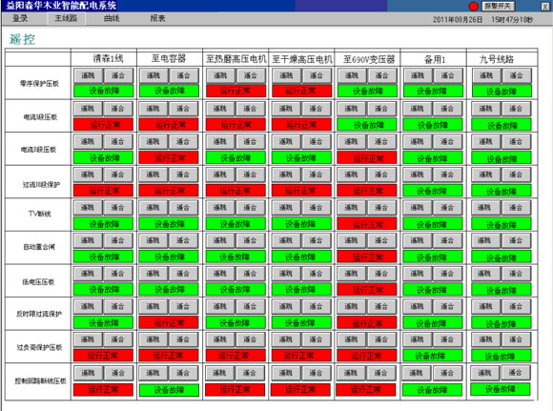Click green 设备故障 status for 零序保护压板, 清森1线

tap(104, 91)
